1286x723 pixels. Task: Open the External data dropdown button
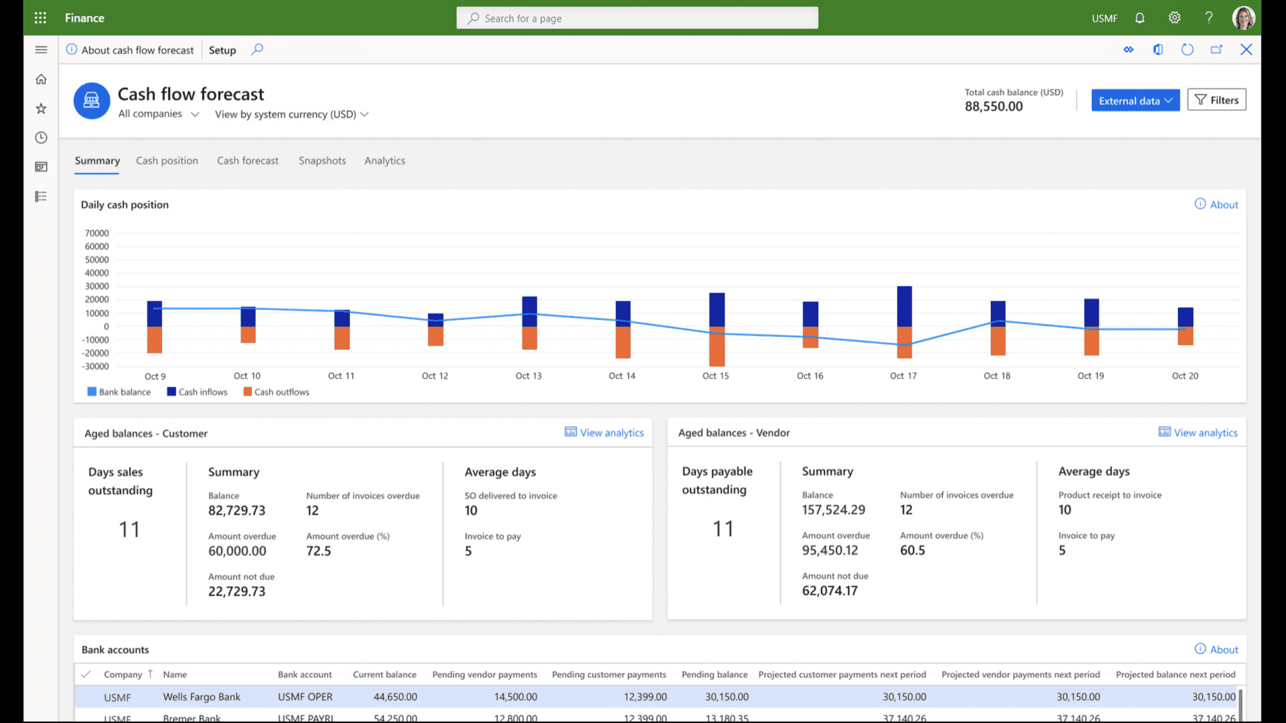click(x=1135, y=100)
